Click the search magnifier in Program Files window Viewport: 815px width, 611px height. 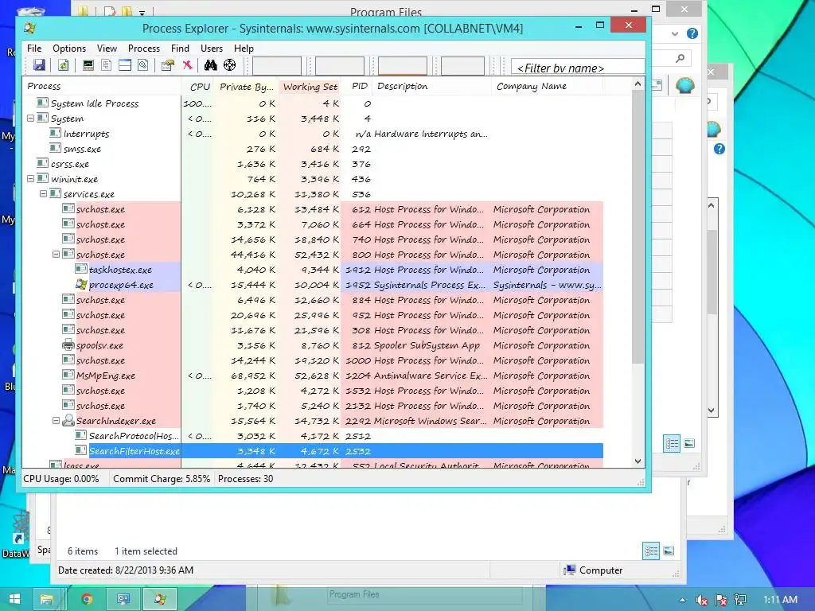tap(680, 58)
